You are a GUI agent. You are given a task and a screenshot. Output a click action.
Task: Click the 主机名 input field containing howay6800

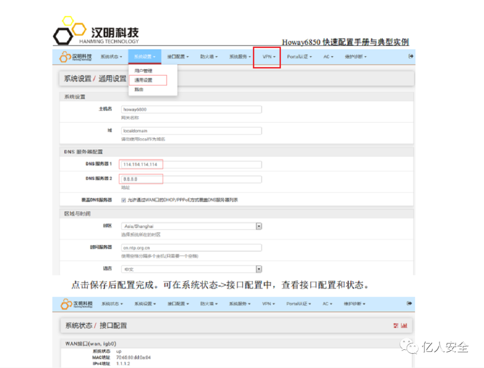click(192, 109)
